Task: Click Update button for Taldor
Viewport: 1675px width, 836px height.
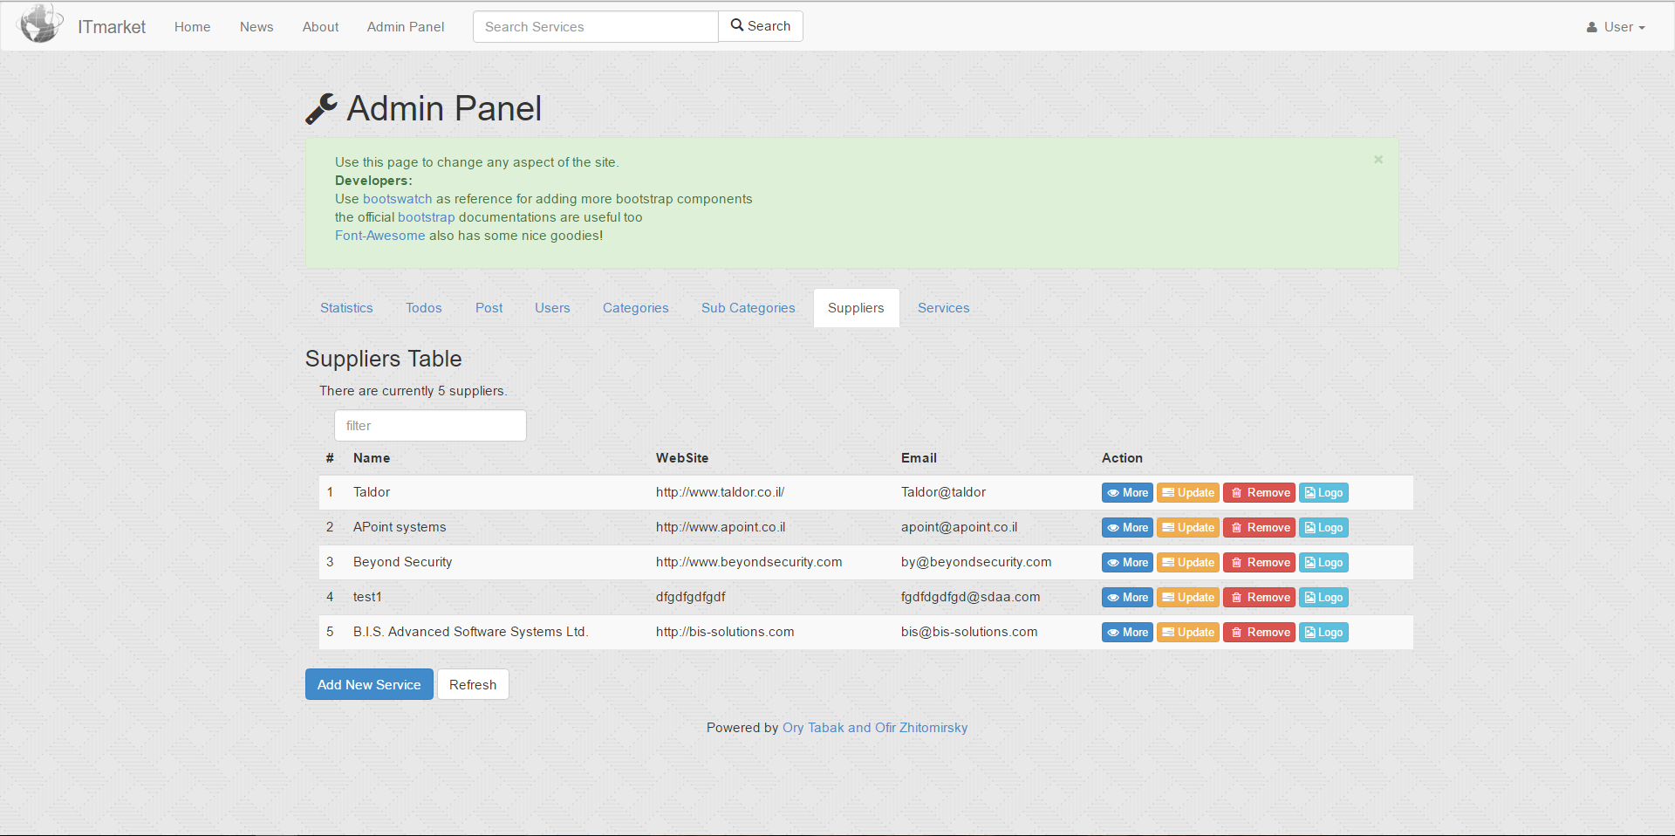Action: click(x=1188, y=493)
